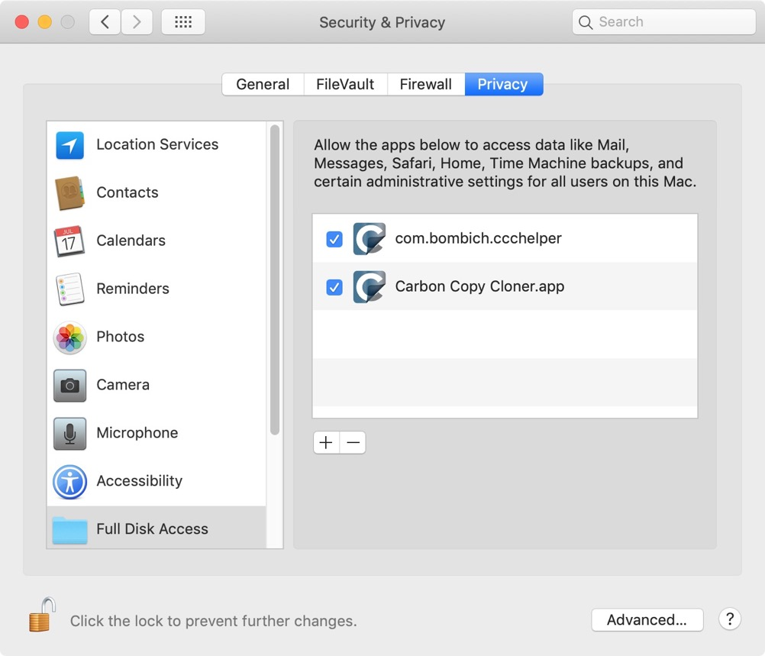Open the view switcher grid in the toolbar

coord(183,21)
